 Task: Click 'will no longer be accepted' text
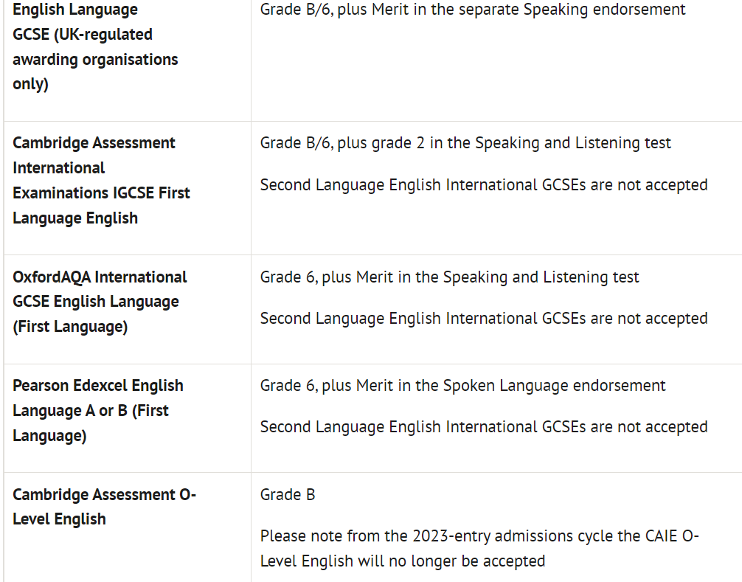pyautogui.click(x=451, y=561)
